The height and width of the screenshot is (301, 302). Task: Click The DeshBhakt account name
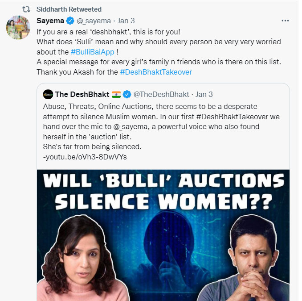click(x=82, y=94)
